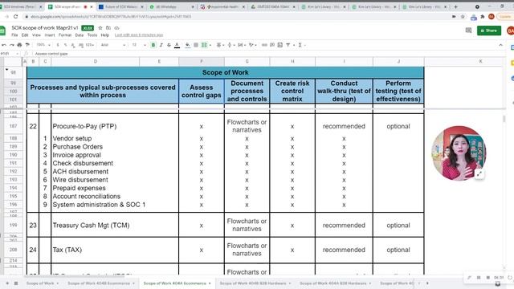Open Google Sheets home icon

[x=2, y=31]
